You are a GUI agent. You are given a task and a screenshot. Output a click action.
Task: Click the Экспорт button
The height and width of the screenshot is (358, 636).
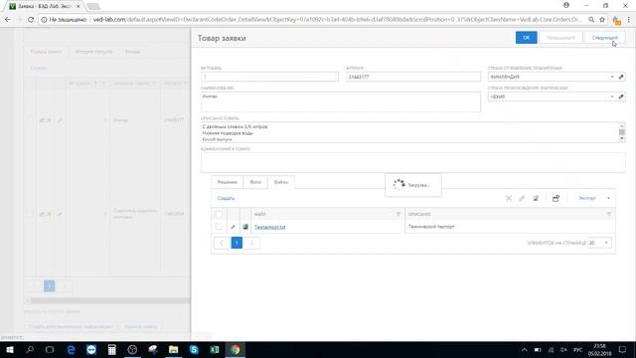[587, 198]
